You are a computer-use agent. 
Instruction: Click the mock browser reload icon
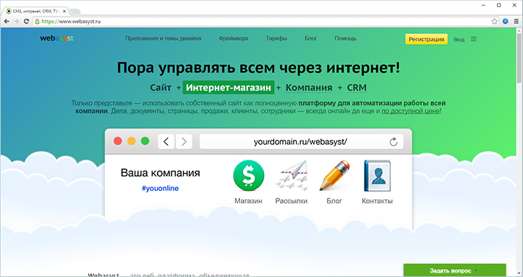tap(394, 142)
